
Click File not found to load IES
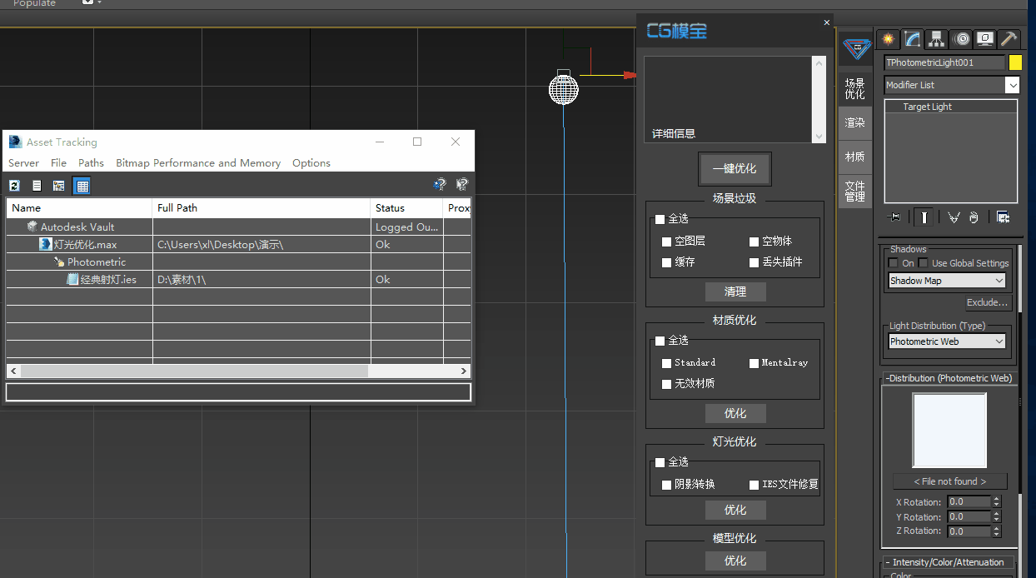pyautogui.click(x=949, y=481)
